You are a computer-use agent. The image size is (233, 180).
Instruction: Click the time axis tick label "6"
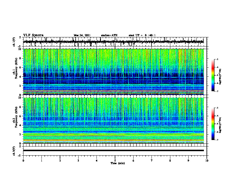pos(134,161)
